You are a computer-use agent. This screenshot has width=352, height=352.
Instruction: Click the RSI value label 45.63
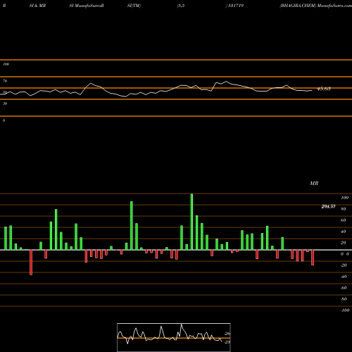coord(324,89)
